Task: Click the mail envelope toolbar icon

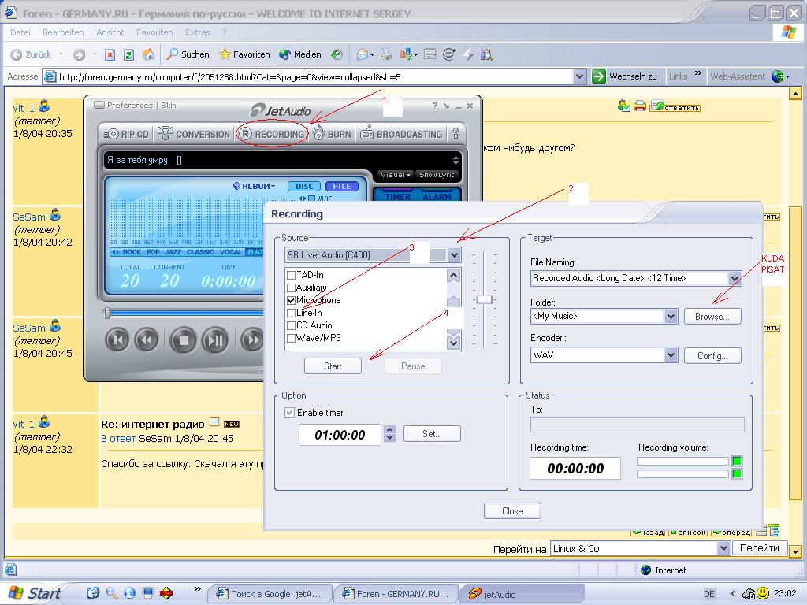Action: 363,54
